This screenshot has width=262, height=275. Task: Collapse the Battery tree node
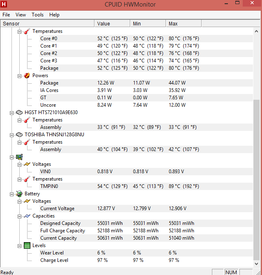pos(11,194)
